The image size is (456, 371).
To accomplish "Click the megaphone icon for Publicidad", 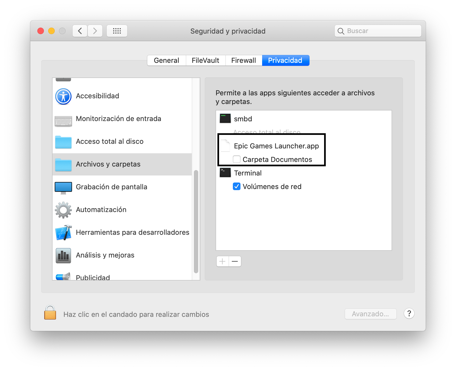I will pos(63,276).
